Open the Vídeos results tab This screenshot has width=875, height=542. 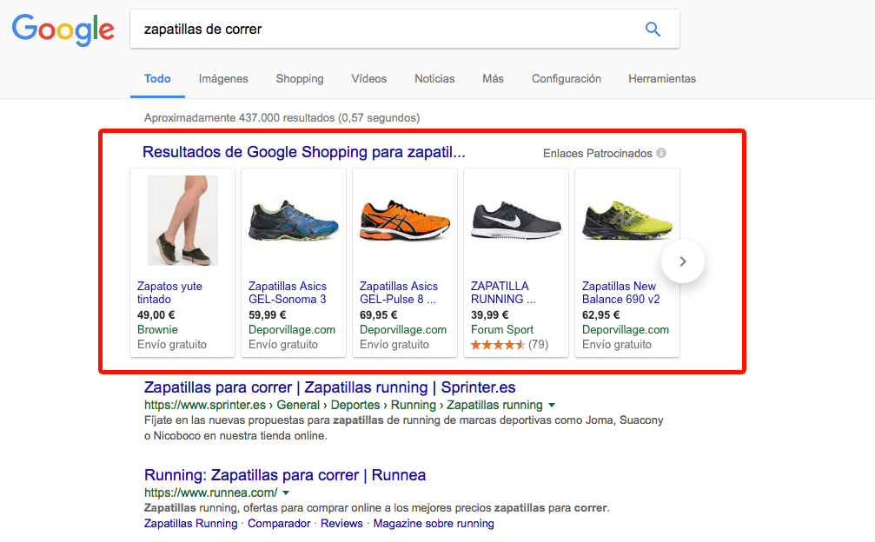click(368, 78)
